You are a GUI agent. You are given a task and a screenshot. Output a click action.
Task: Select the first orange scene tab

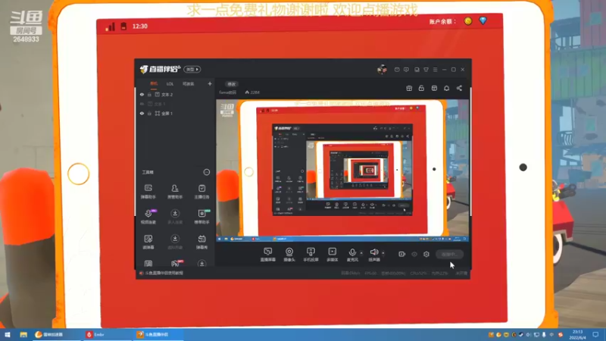[x=154, y=83]
